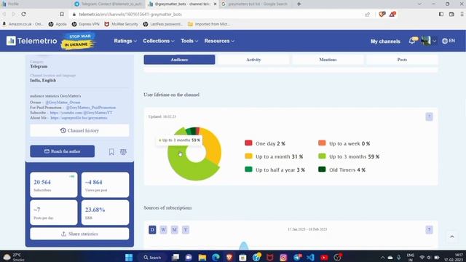Switch to the Telegram Contact browser tab

click(108, 4)
